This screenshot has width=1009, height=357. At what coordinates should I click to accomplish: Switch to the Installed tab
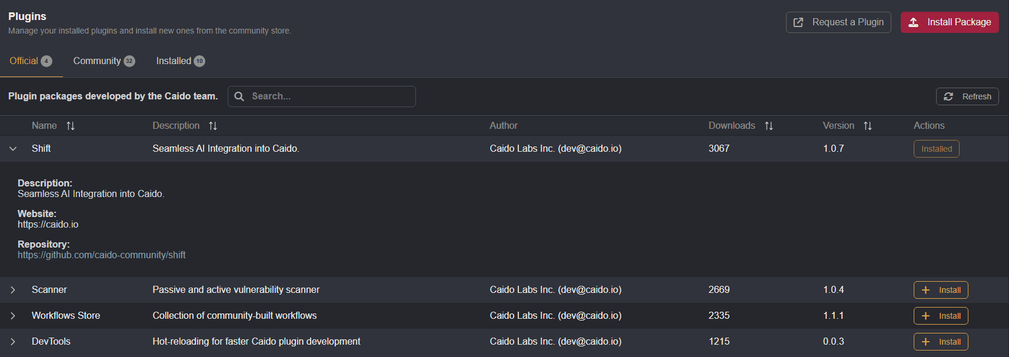coord(174,61)
